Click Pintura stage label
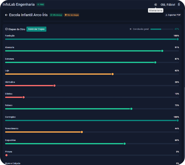Screen dimensions: 185x165 pyautogui.click(x=9, y=152)
